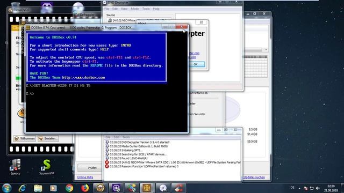Launch Internet Explorer from the taskbar
The height and width of the screenshot is (193, 344).
22,188
